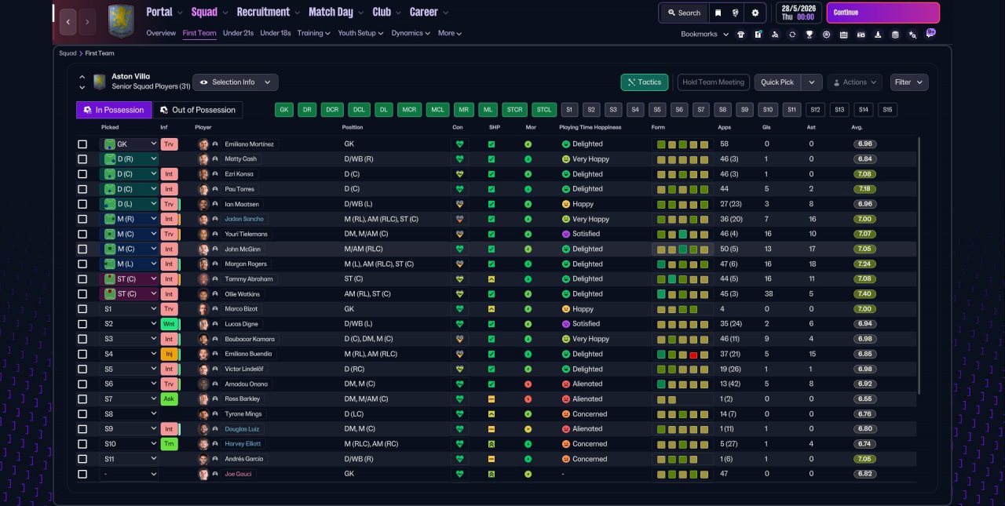This screenshot has width=1005, height=506.
Task: Tick the checkbox for Pau Torres
Action: (82, 189)
